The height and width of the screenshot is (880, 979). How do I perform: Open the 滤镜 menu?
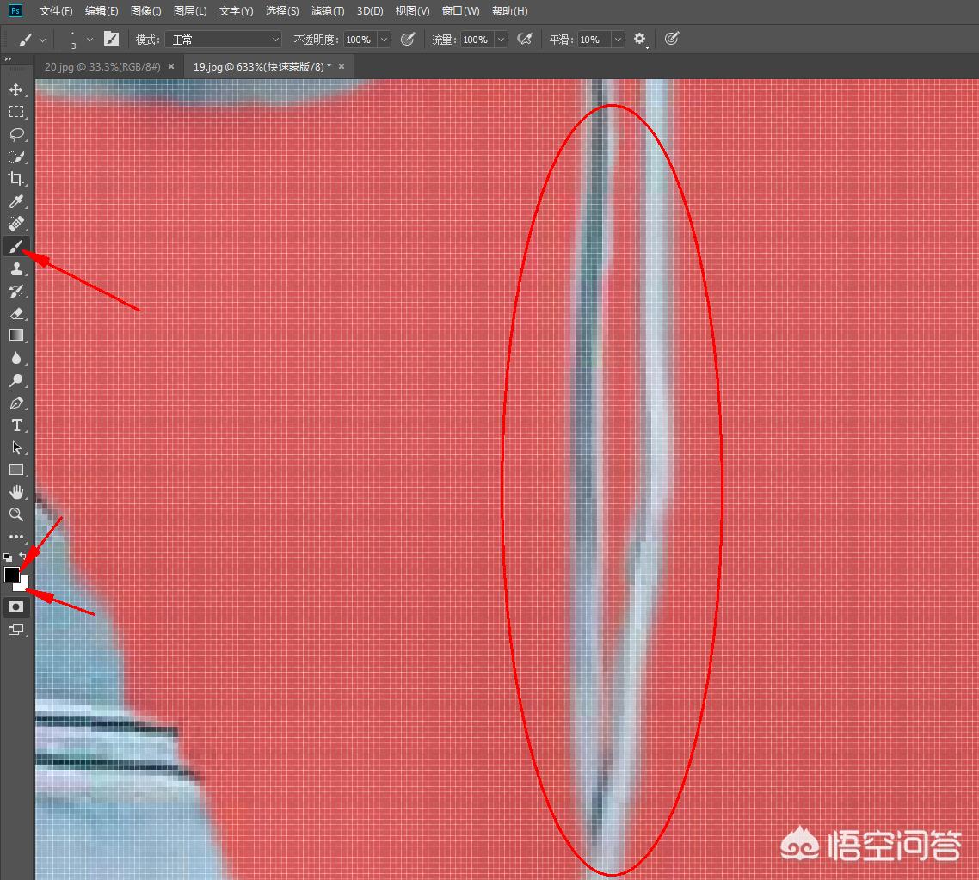[x=327, y=11]
